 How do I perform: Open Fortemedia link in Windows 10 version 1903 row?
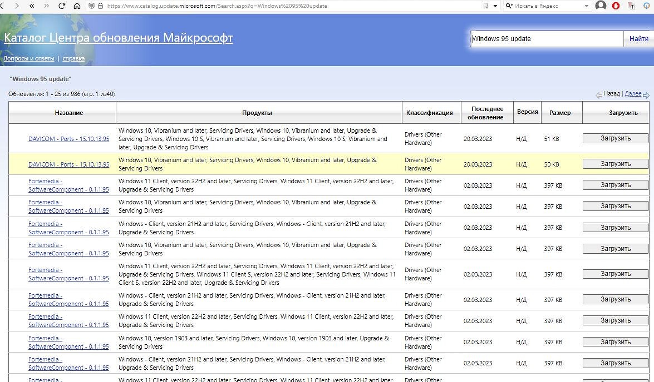[x=69, y=343]
